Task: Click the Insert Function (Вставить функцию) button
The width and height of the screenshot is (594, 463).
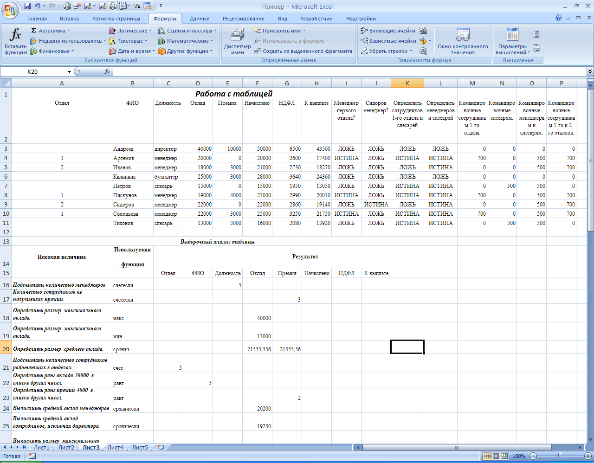Action: coord(15,41)
